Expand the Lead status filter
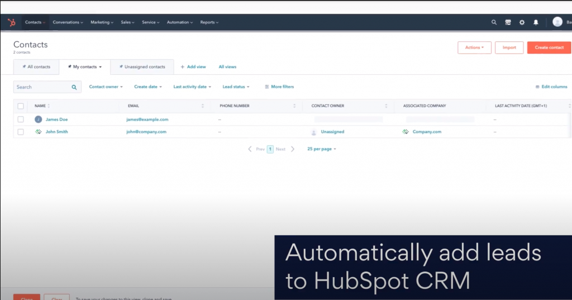The height and width of the screenshot is (300, 572). pyautogui.click(x=236, y=87)
